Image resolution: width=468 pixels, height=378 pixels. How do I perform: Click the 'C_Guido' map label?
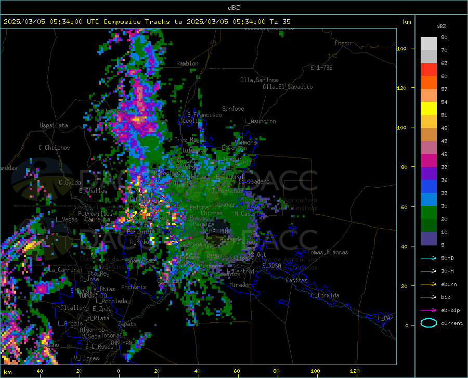point(70,183)
